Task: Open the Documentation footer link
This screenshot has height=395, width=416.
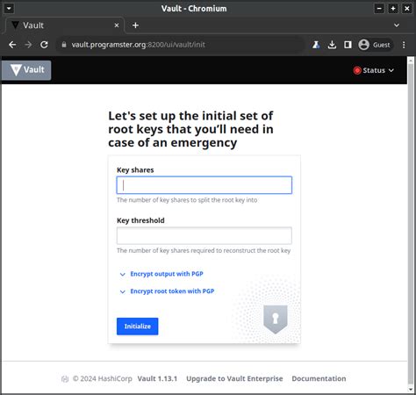Action: tap(319, 378)
